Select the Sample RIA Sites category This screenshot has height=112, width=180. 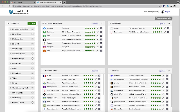[21, 54]
